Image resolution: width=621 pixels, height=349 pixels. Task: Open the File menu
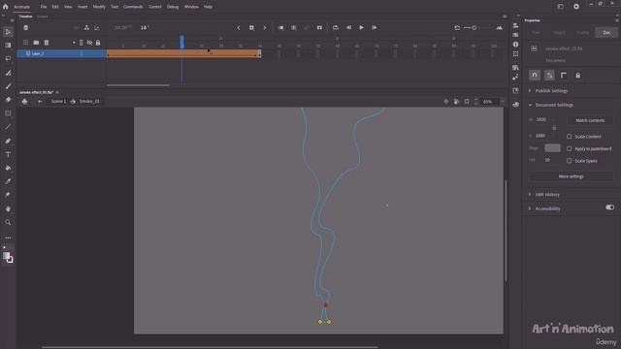tap(43, 7)
